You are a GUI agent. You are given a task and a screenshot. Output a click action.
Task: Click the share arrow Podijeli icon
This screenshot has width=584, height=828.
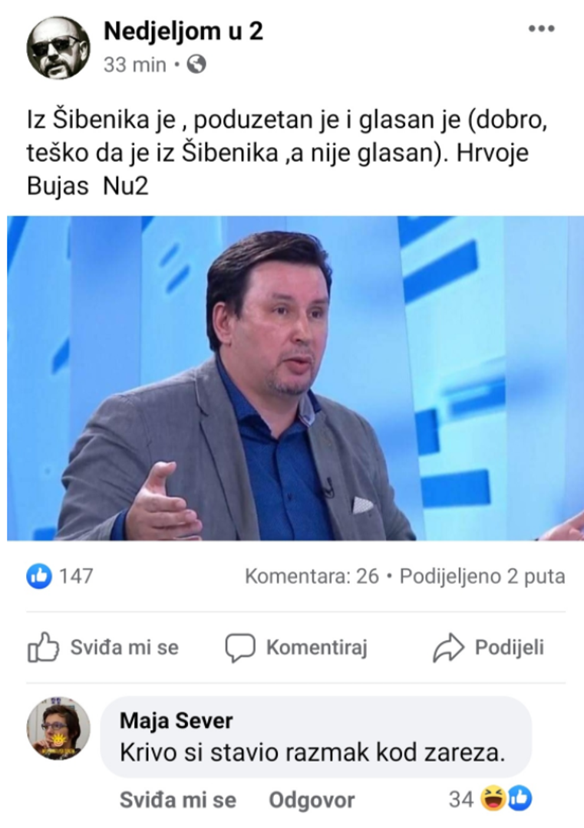point(448,647)
